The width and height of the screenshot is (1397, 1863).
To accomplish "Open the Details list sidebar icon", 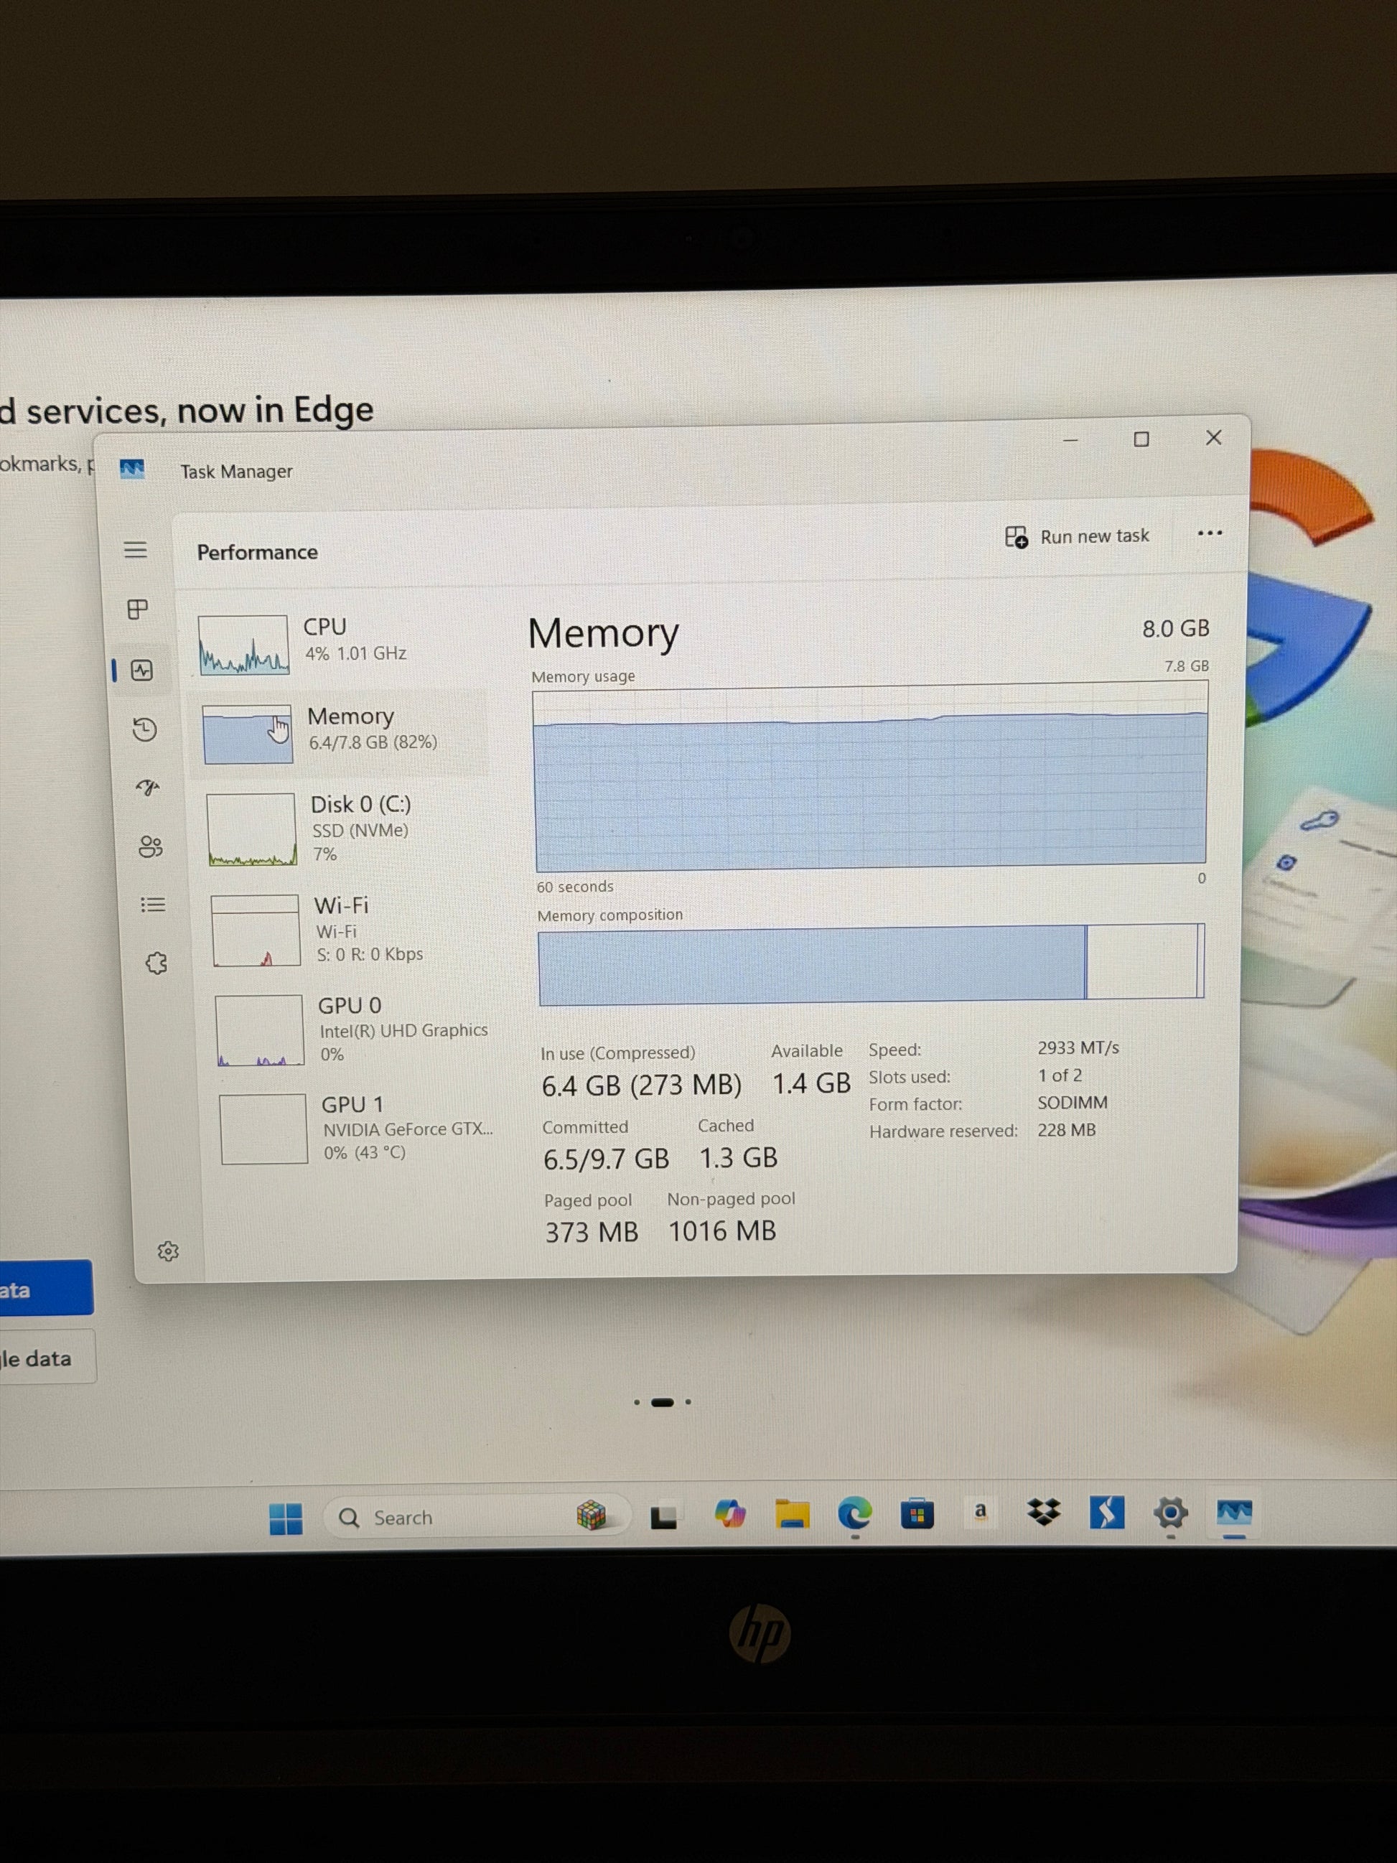I will pyautogui.click(x=152, y=905).
